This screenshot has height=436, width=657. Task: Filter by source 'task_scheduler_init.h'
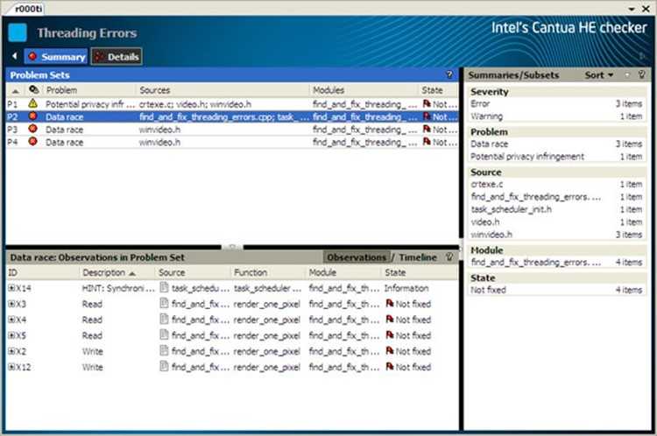pos(556,209)
